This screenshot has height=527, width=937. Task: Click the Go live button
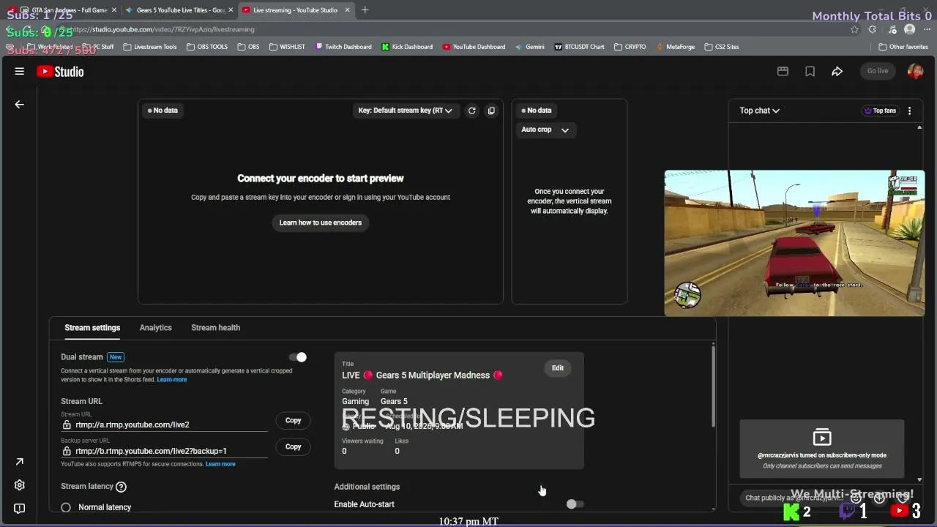tap(877, 71)
